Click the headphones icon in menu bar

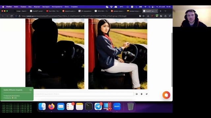128,7
